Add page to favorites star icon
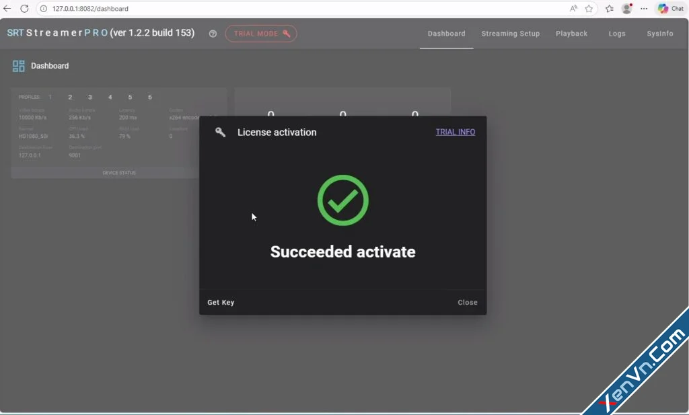Screen dimensions: 689x415 pos(589,9)
